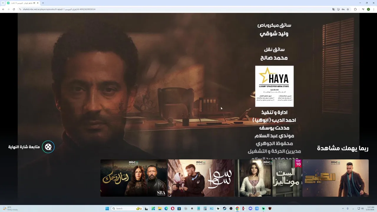Expand the tab search dropdown arrow
Screen dimensions: 377x212
click(3, 3)
